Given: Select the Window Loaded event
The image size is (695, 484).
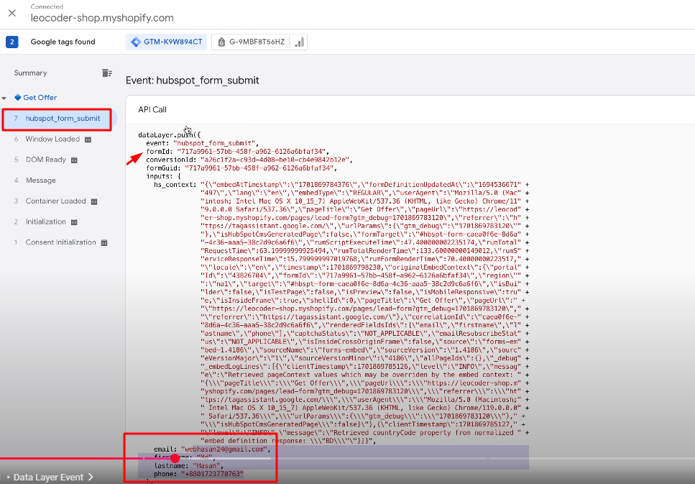Looking at the screenshot, I should coord(52,140).
